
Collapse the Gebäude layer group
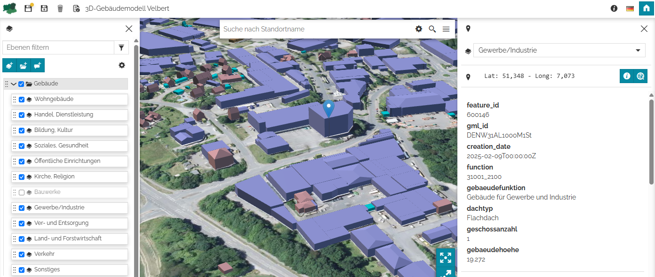(14, 84)
